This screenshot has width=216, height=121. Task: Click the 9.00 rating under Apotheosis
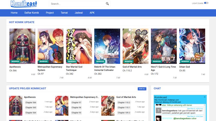pyautogui.click(x=33, y=74)
